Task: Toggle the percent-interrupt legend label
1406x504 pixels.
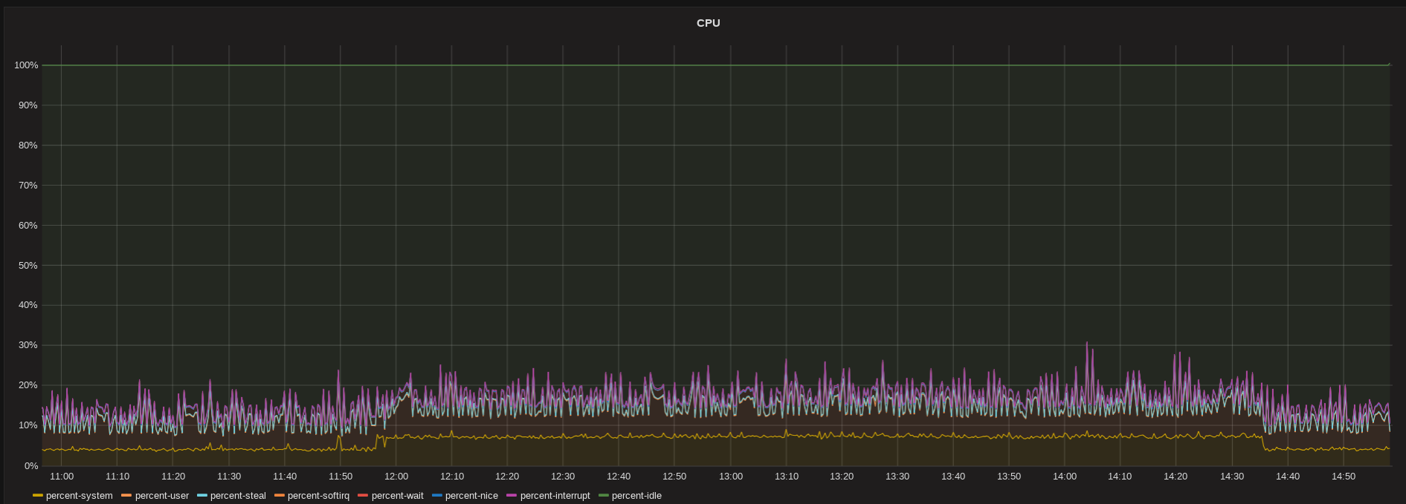Action: 555,496
